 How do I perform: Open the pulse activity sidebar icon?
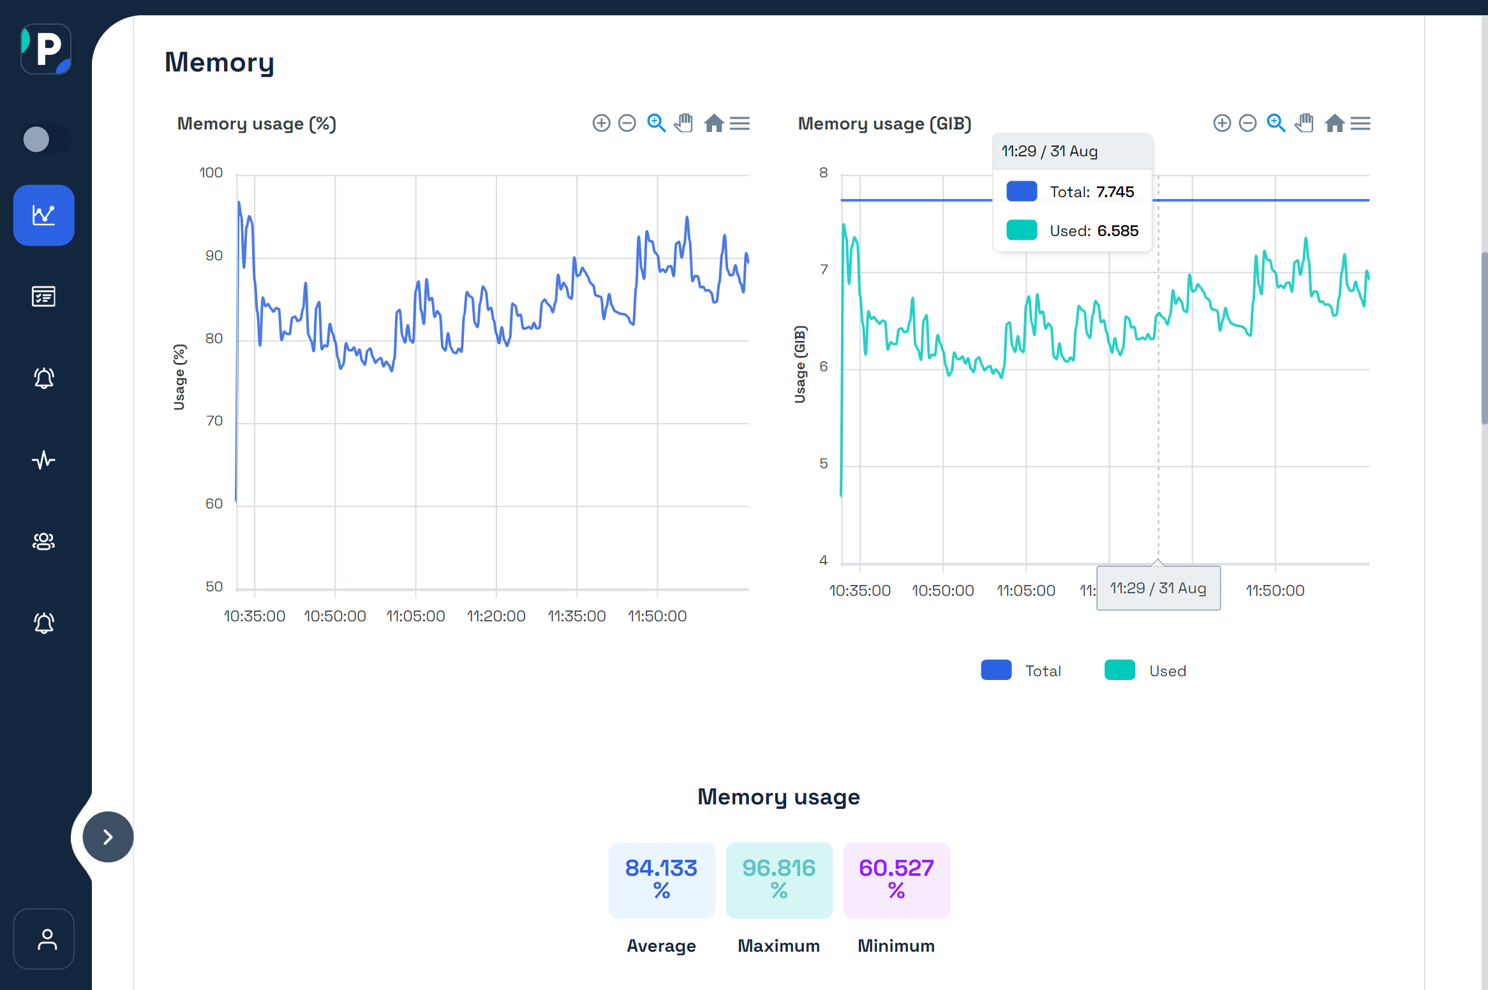44,460
